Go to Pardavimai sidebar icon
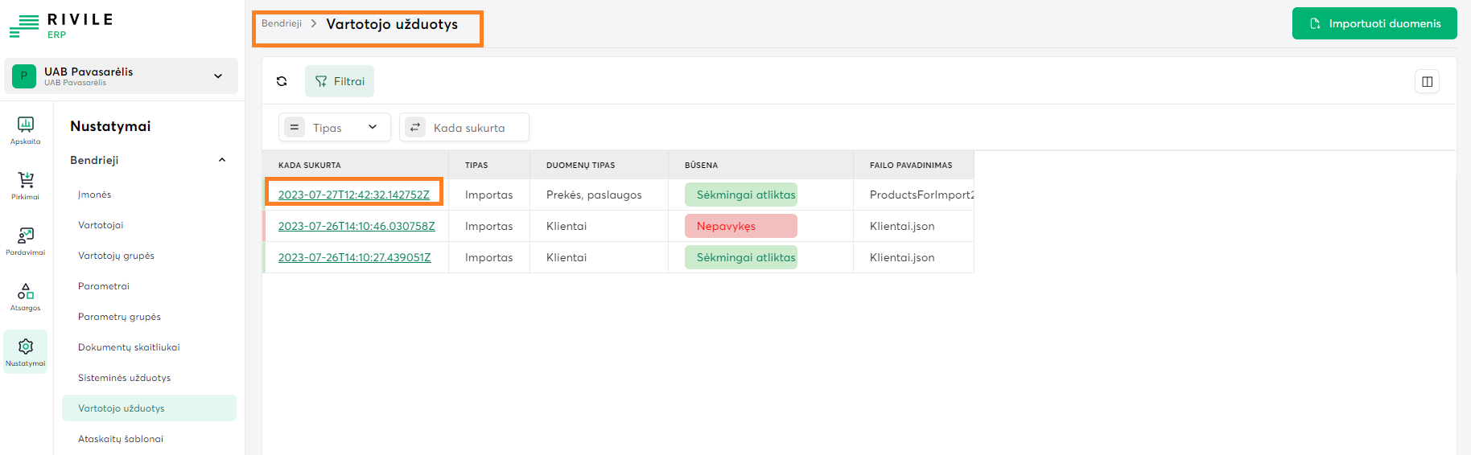 point(26,240)
